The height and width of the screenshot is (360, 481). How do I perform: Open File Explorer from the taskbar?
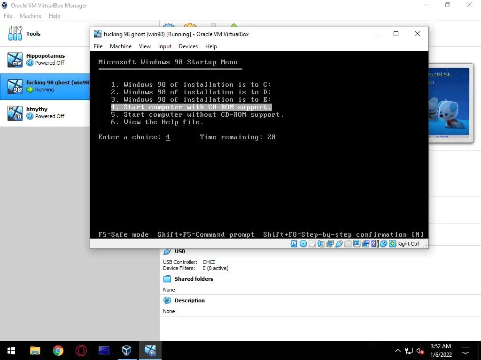35,351
